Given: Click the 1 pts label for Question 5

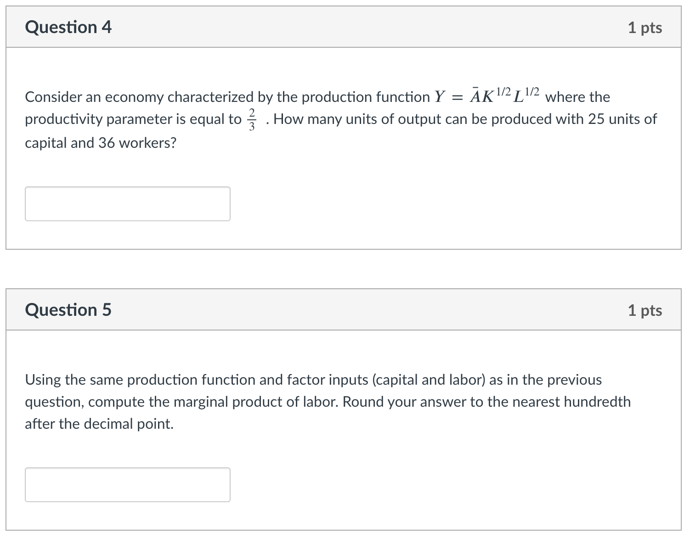Looking at the screenshot, I should 646,309.
